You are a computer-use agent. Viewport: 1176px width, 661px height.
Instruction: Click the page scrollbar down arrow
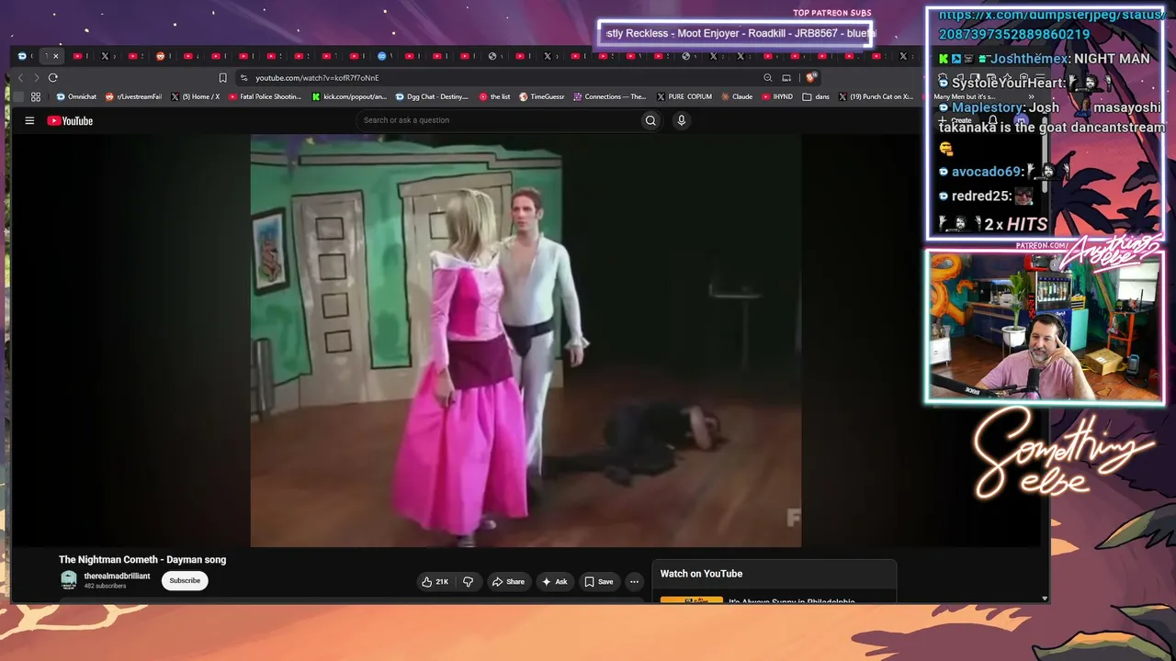(1044, 598)
